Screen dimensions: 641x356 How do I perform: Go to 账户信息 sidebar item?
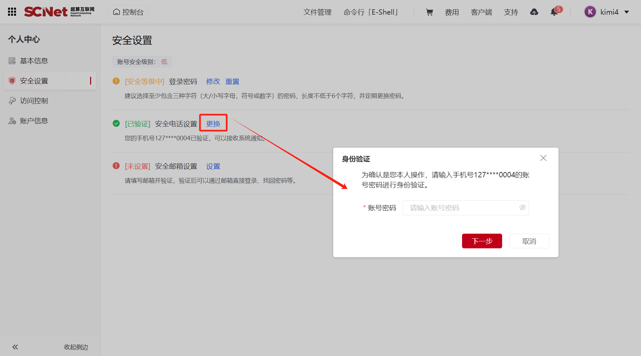pyautogui.click(x=34, y=121)
